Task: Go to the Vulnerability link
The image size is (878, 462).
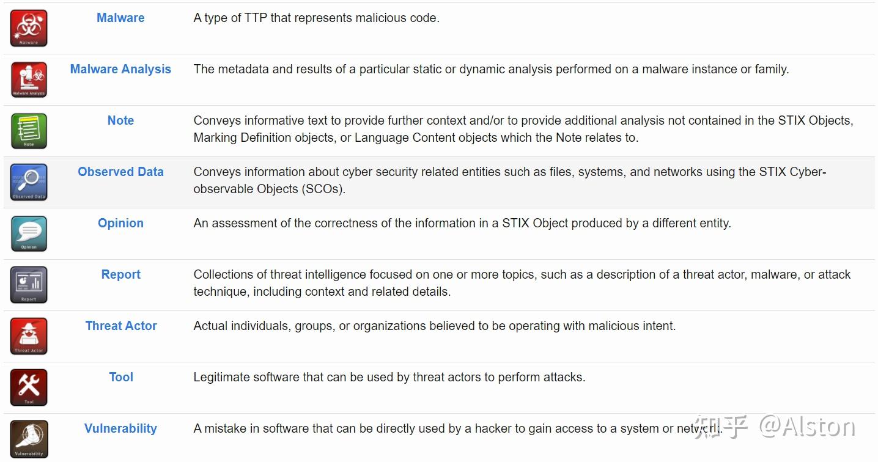Action: point(120,428)
